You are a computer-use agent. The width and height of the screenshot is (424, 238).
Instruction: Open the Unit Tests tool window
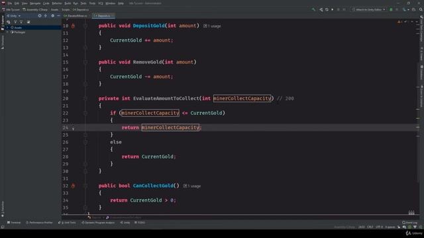[68, 223]
